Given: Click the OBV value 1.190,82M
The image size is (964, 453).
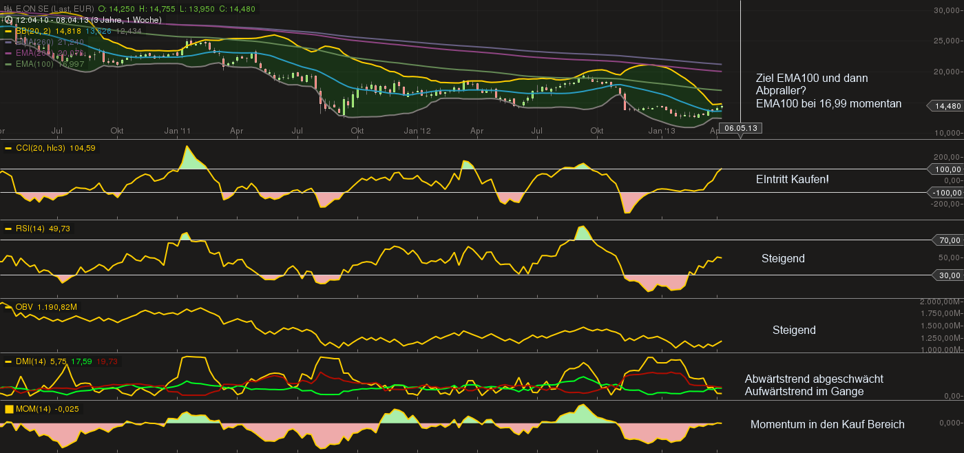Looking at the screenshot, I should [x=57, y=306].
